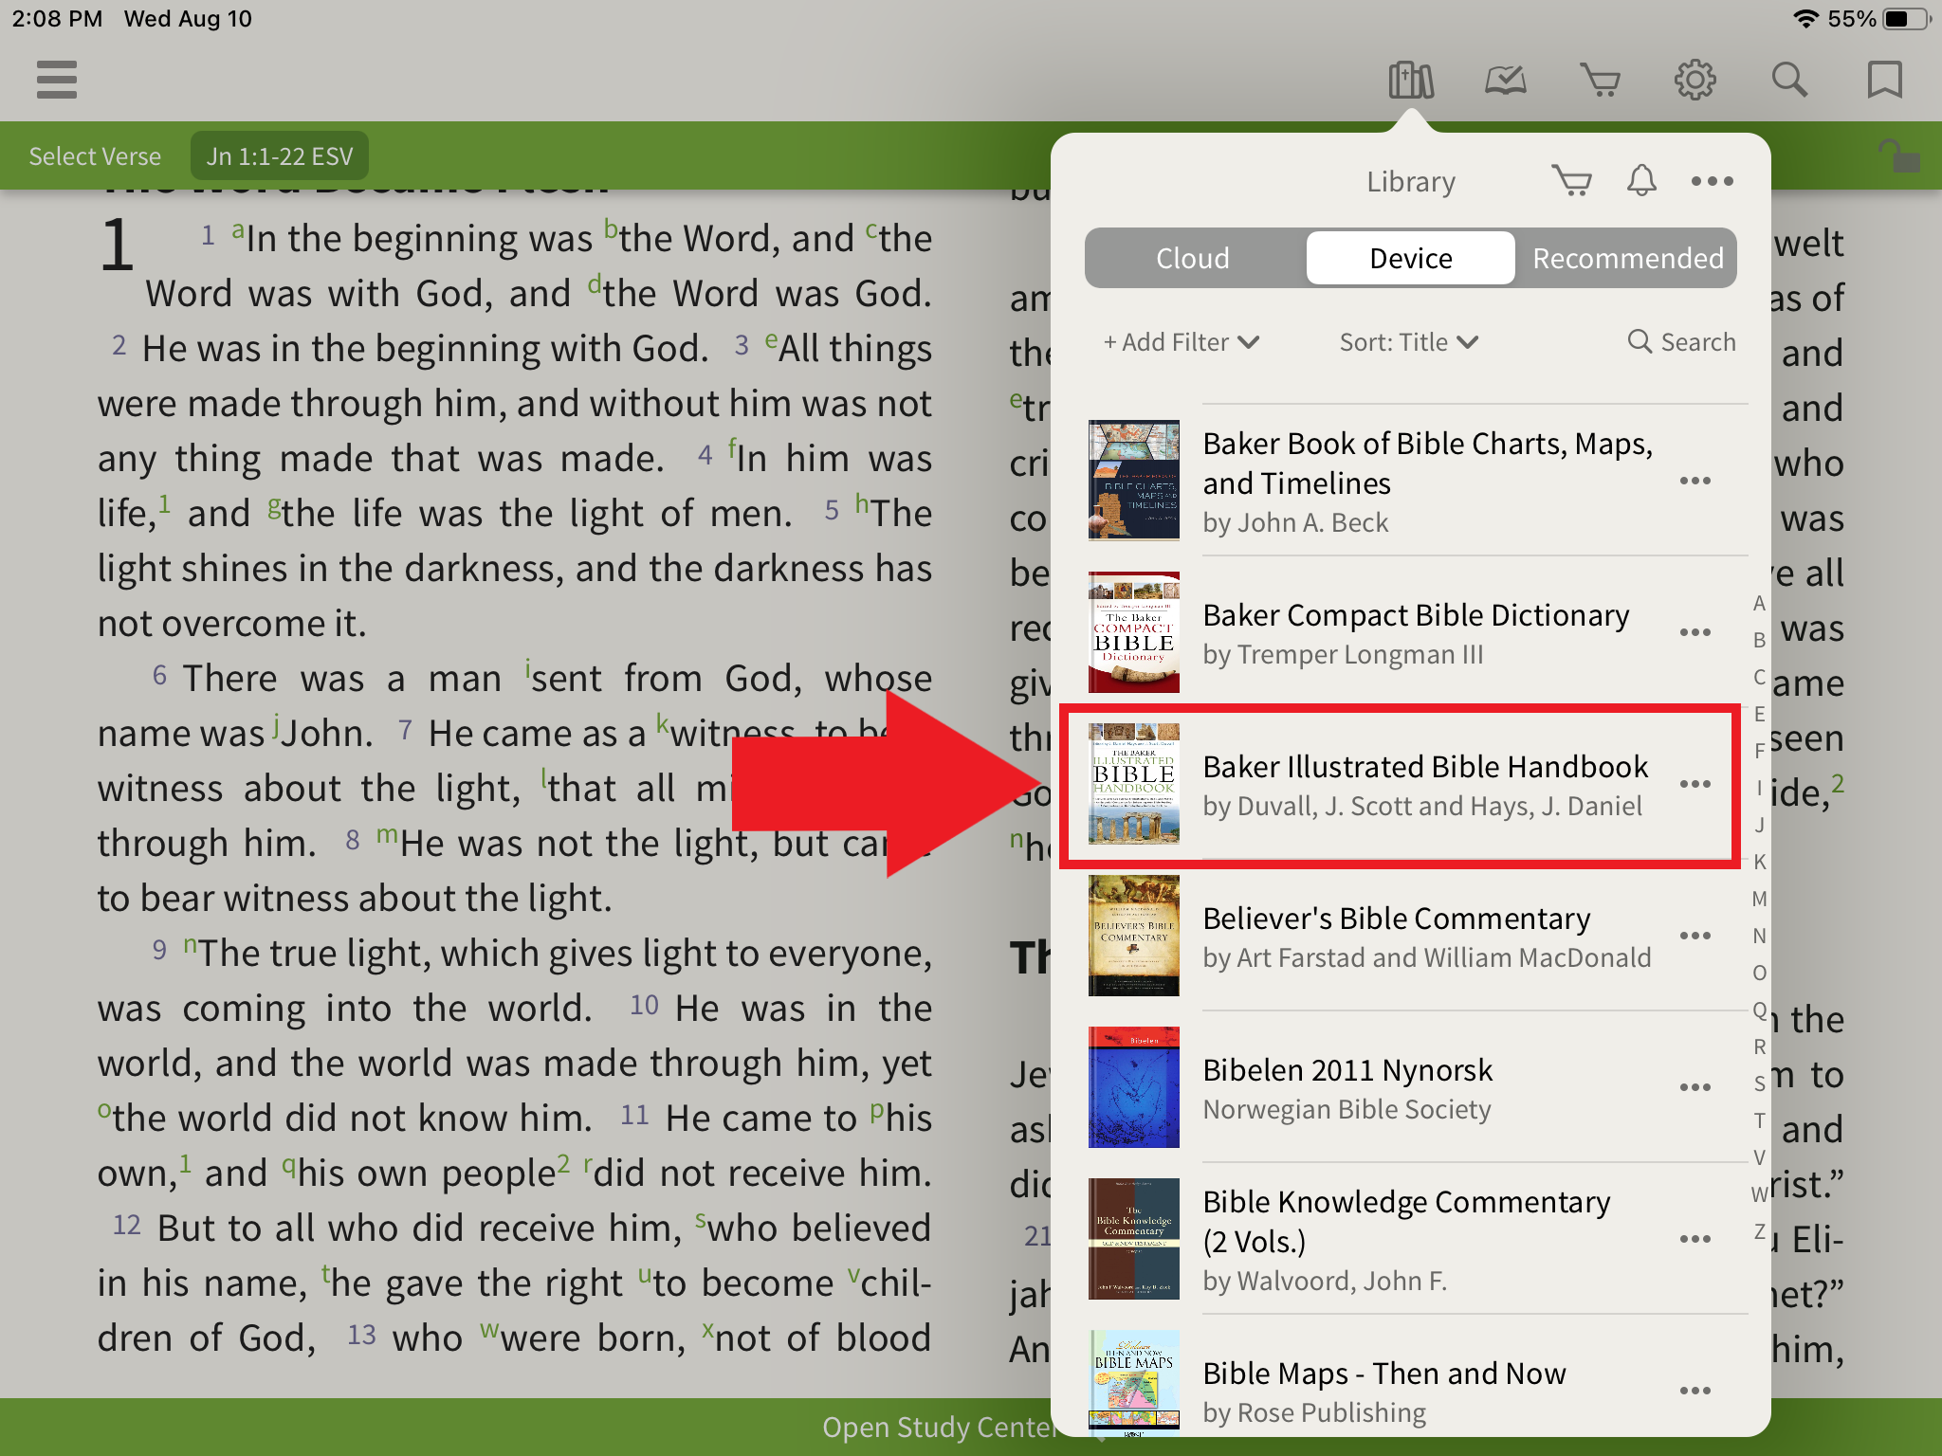Open Bible Knowledge Commentary cover thumbnail

pos(1134,1239)
